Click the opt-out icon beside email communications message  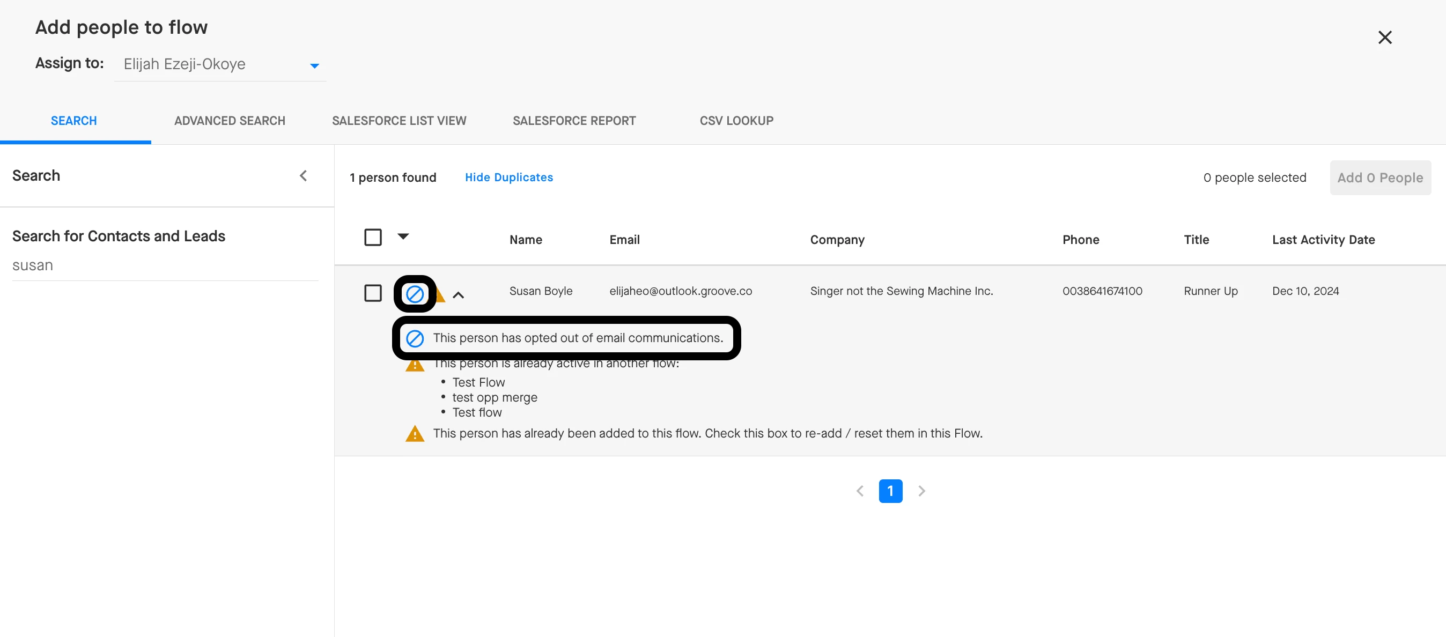point(414,338)
